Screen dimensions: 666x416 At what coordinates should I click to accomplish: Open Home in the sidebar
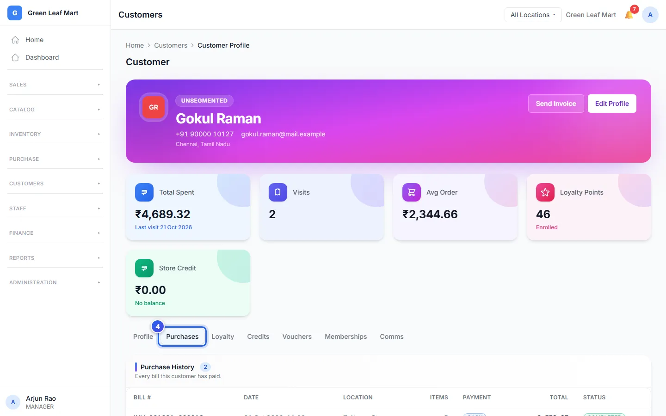click(x=55, y=40)
